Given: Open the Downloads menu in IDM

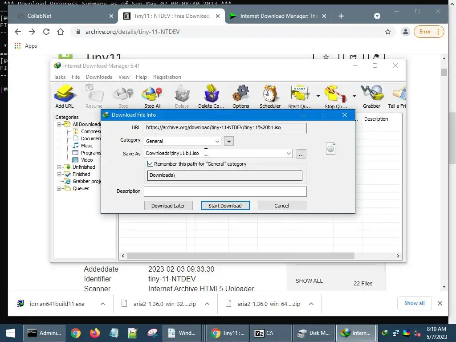Looking at the screenshot, I should coord(99,77).
